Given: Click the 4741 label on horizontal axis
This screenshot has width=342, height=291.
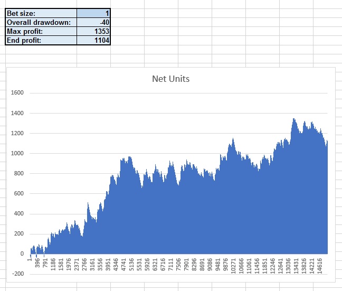Looking at the screenshot, I should pyautogui.click(x=123, y=266).
